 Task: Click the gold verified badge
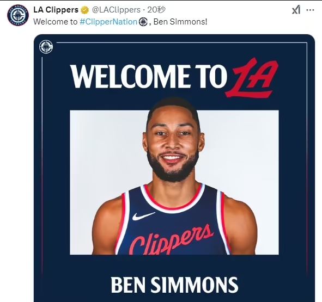[84, 10]
